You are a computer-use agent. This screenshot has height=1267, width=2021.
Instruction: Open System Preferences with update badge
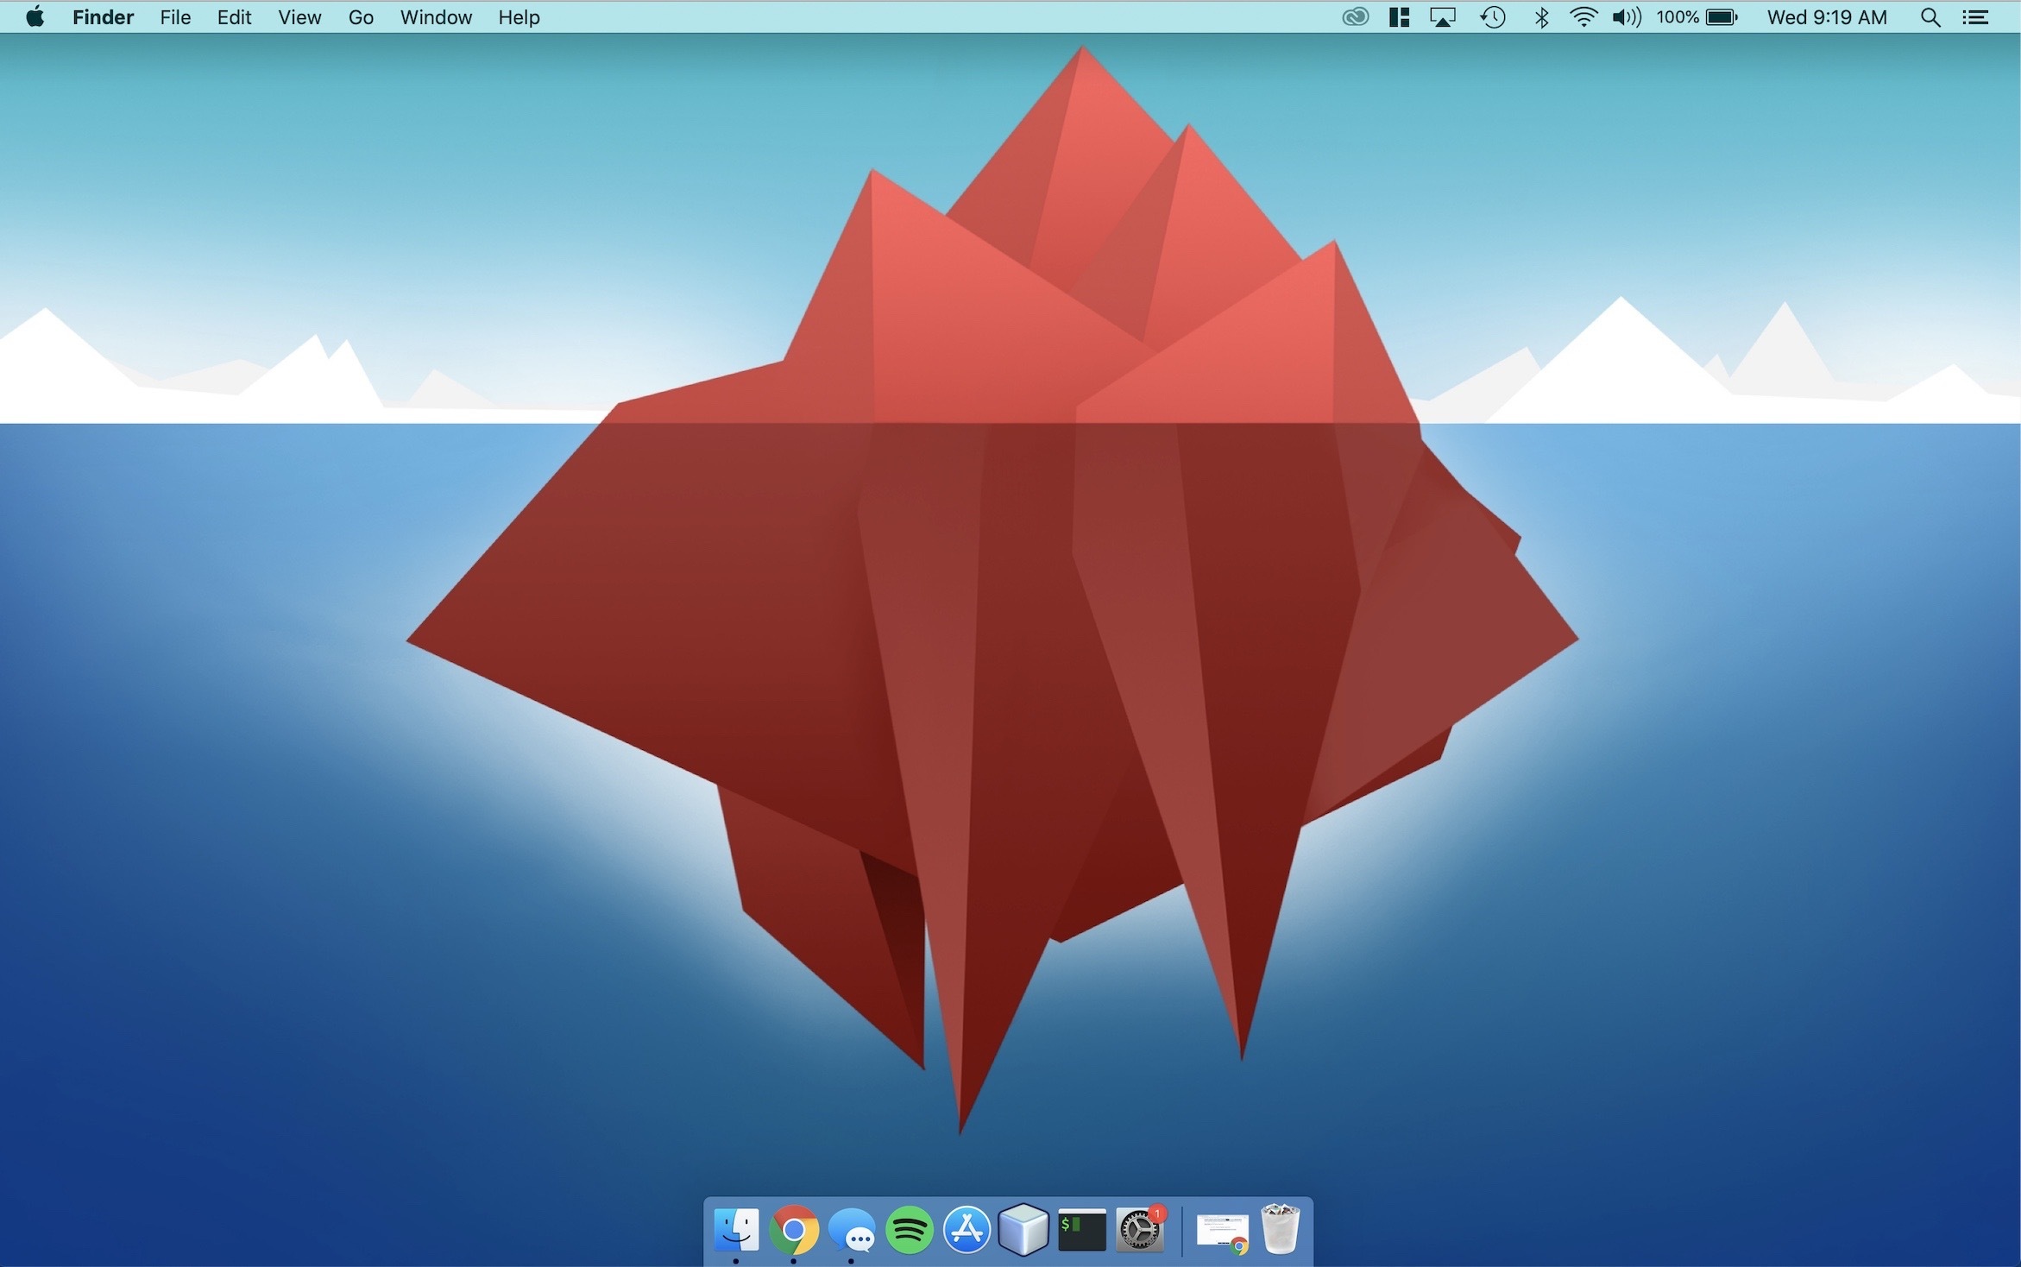[x=1139, y=1229]
